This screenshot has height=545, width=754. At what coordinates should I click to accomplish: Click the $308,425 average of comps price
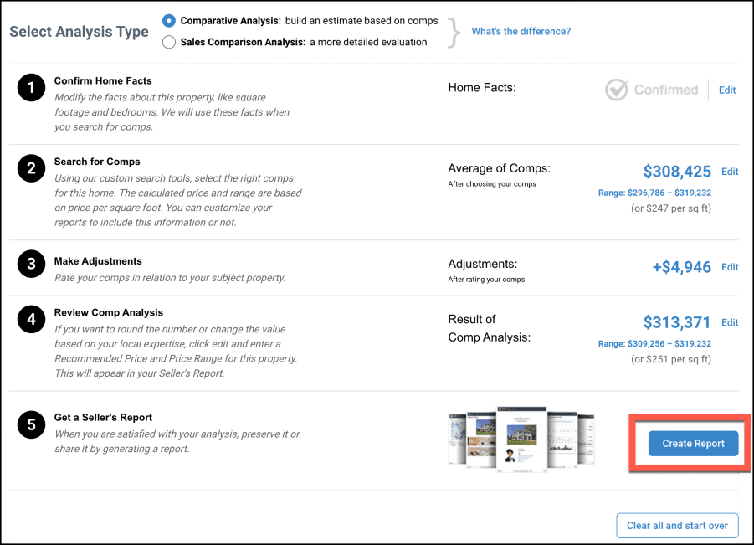(x=677, y=172)
